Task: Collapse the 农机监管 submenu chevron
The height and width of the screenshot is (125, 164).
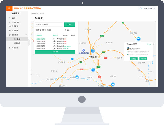Action: tap(26, 35)
